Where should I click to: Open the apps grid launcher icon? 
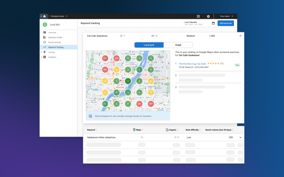point(198,16)
